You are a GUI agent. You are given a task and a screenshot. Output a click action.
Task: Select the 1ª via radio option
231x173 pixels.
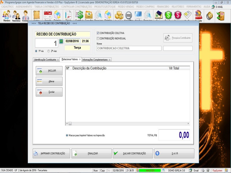pyautogui.click(x=36, y=51)
